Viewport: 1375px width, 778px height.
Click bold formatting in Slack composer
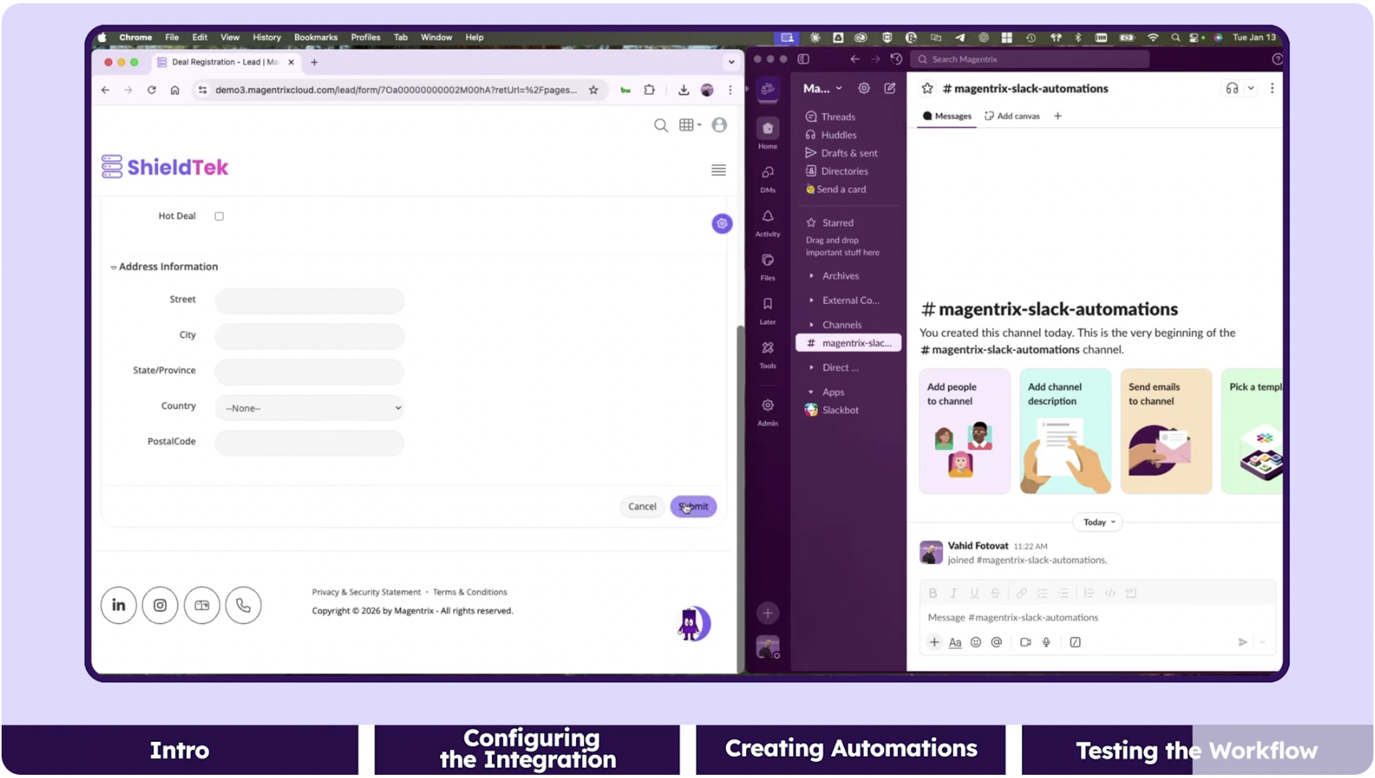(932, 594)
